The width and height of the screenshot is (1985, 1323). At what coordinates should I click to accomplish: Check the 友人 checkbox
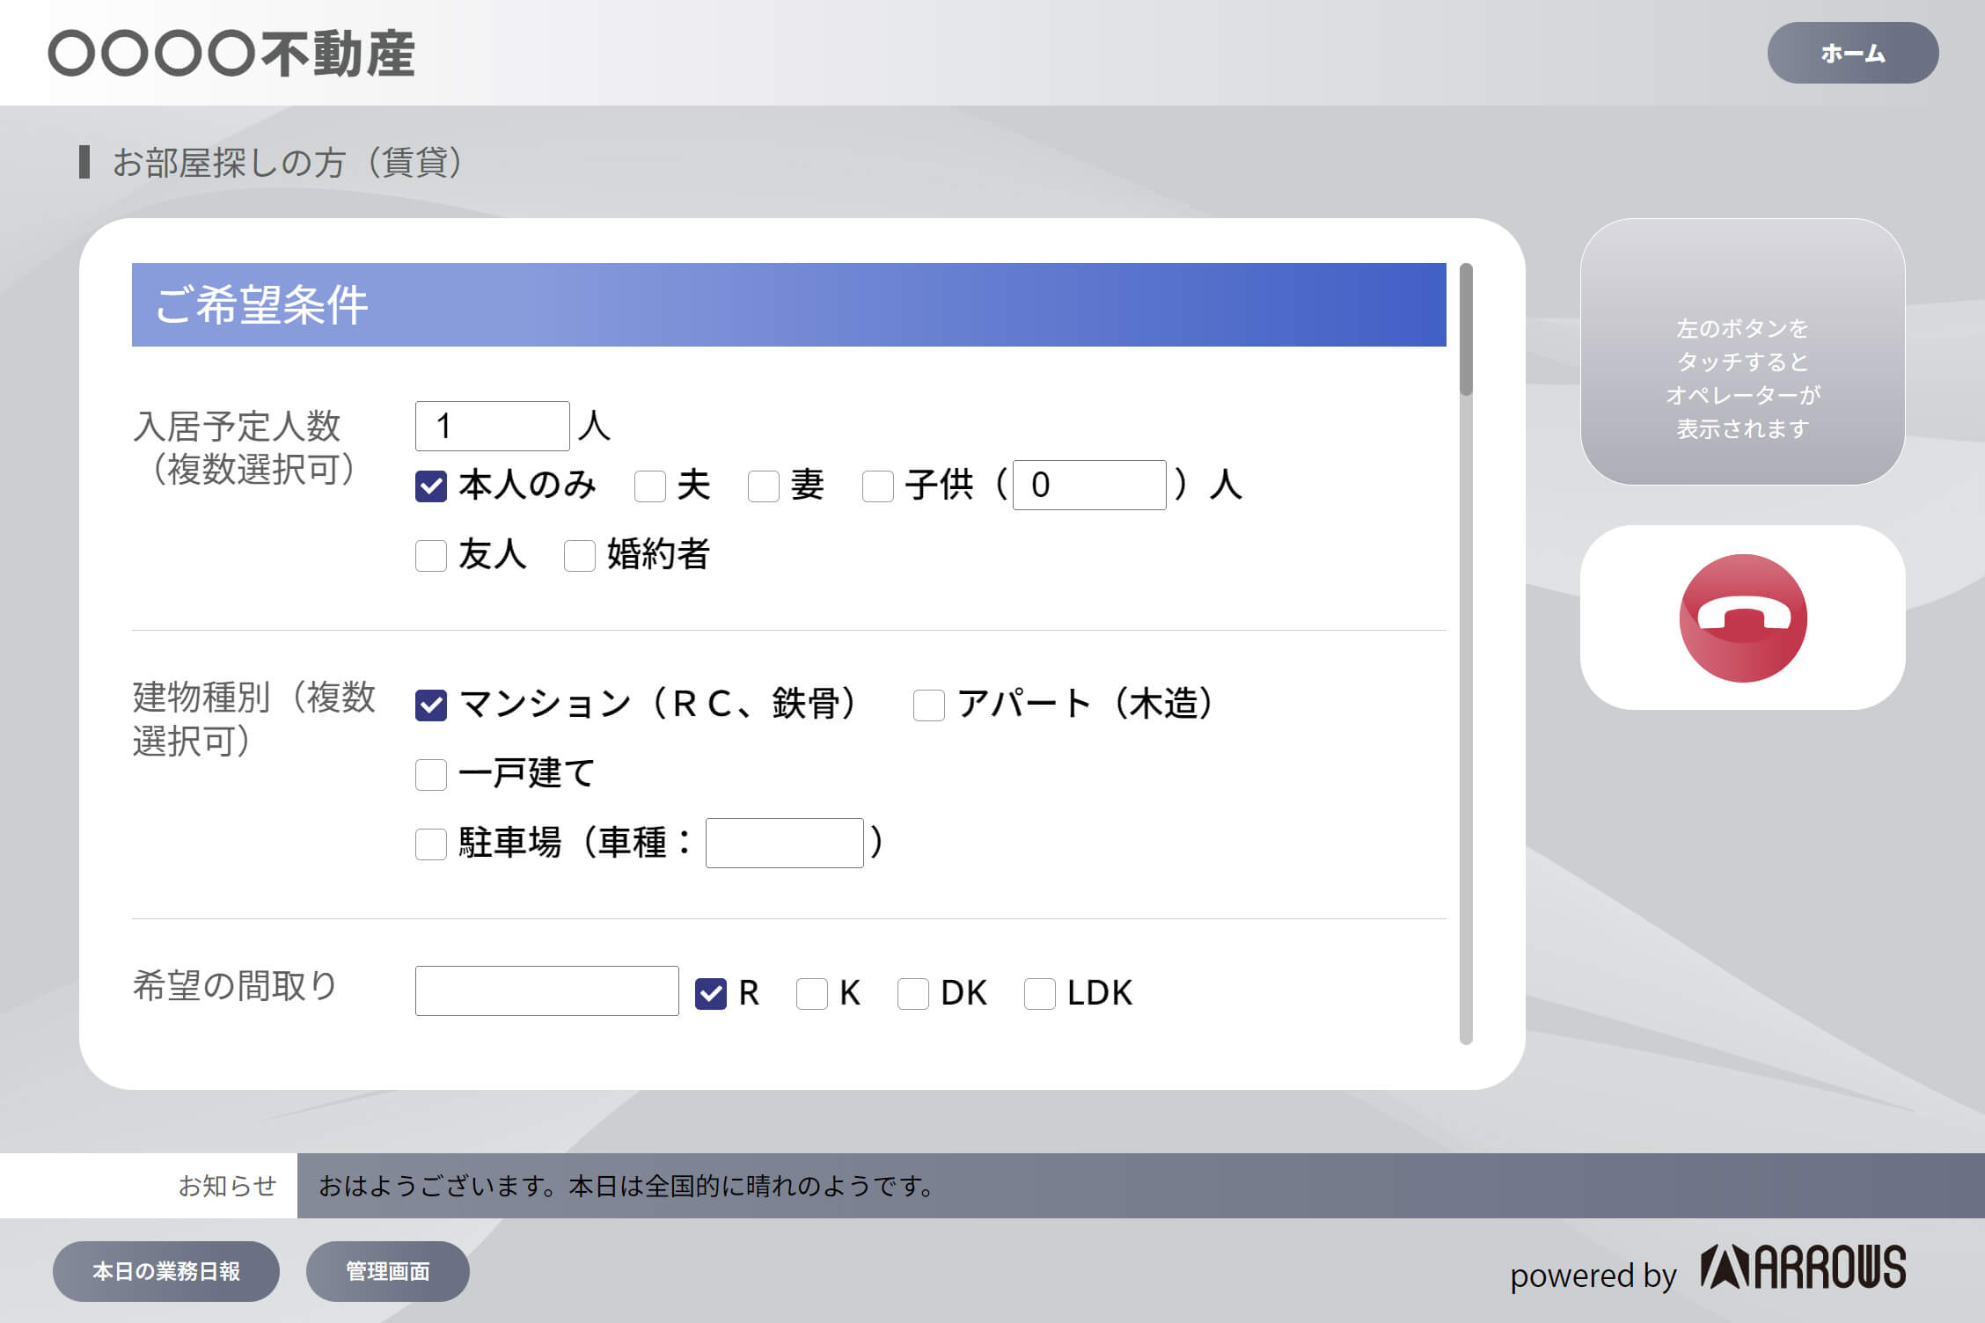pos(430,555)
